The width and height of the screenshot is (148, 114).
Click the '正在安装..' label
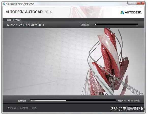pyautogui.click(x=85, y=25)
